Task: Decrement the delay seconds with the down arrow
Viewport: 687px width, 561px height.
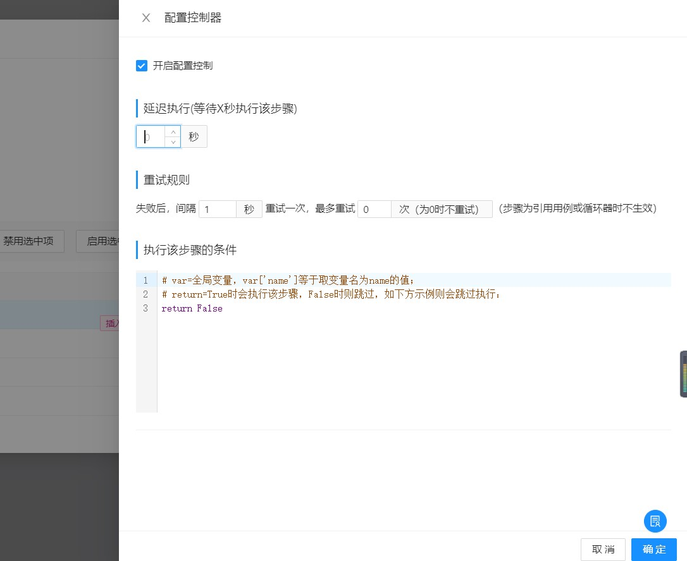Action: click(x=173, y=142)
